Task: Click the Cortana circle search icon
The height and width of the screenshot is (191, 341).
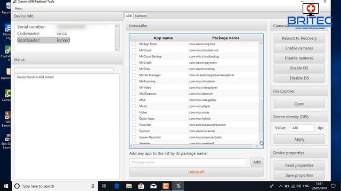Action: pos(17,186)
